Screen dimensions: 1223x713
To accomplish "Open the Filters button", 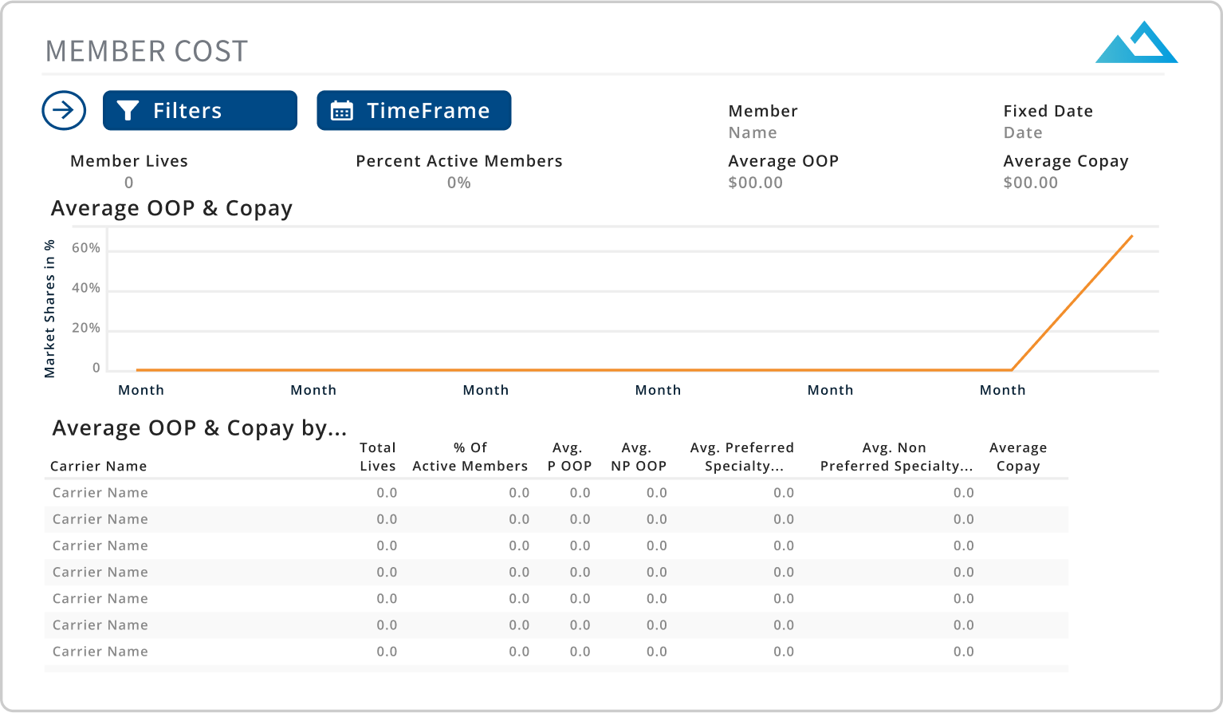I will click(x=199, y=110).
